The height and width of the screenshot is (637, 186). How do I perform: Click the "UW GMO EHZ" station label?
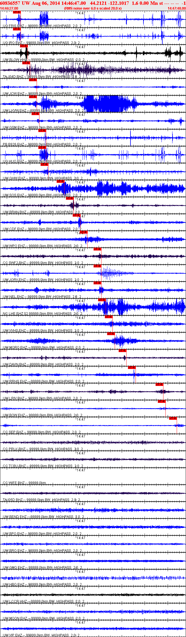[x=14, y=568]
